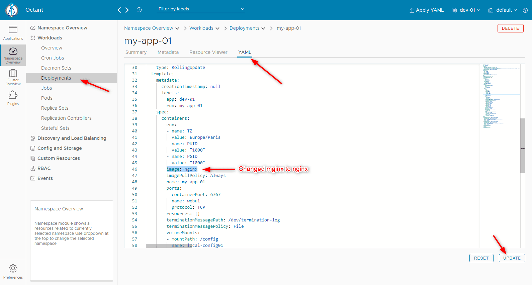This screenshot has height=285, width=532.
Task: Click the Octant logo icon
Action: click(12, 10)
